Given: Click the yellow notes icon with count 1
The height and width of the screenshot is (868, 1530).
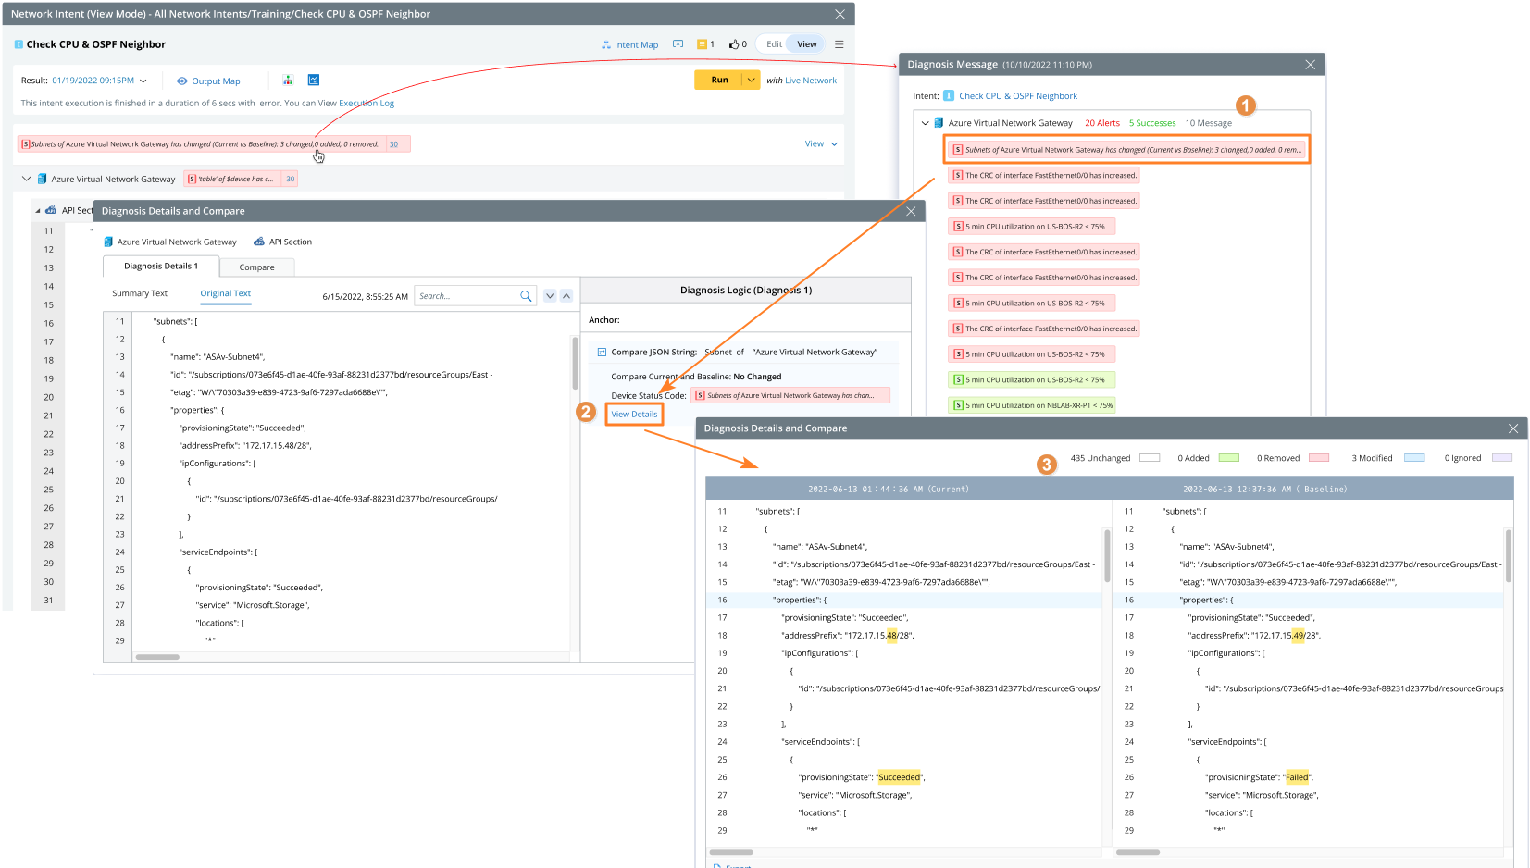Looking at the screenshot, I should click(x=703, y=44).
